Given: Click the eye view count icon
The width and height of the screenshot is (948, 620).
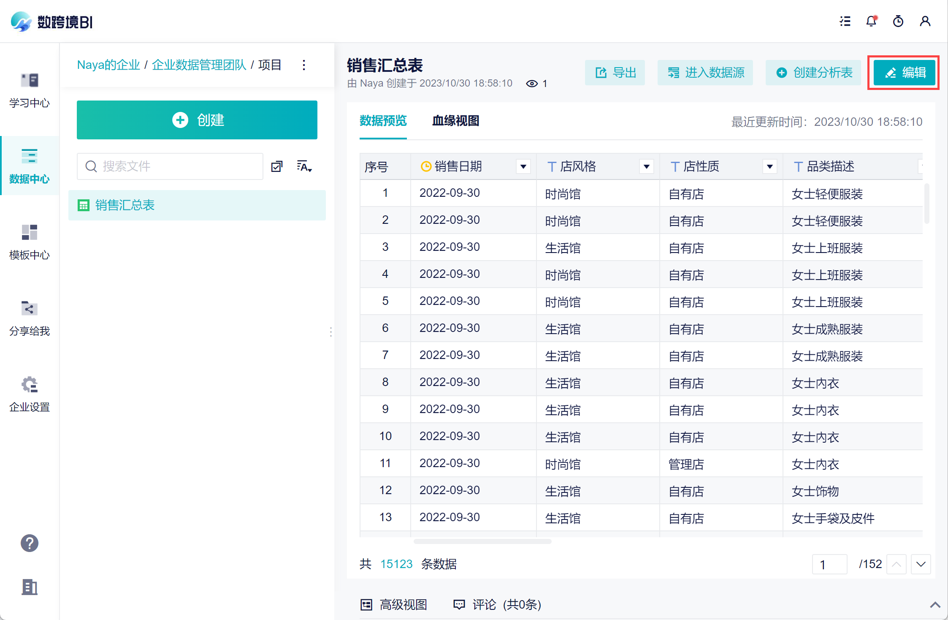Looking at the screenshot, I should (532, 84).
